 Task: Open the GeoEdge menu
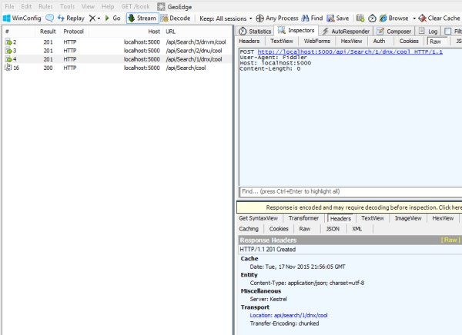pos(175,7)
